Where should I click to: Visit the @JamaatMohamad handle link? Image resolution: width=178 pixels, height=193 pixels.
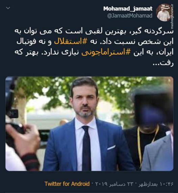pyautogui.click(x=130, y=16)
